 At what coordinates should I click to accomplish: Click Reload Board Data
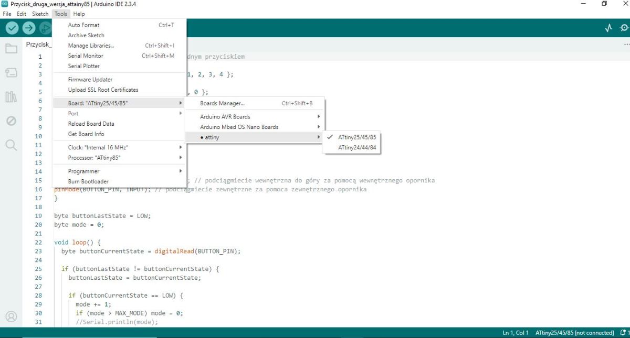(119, 124)
